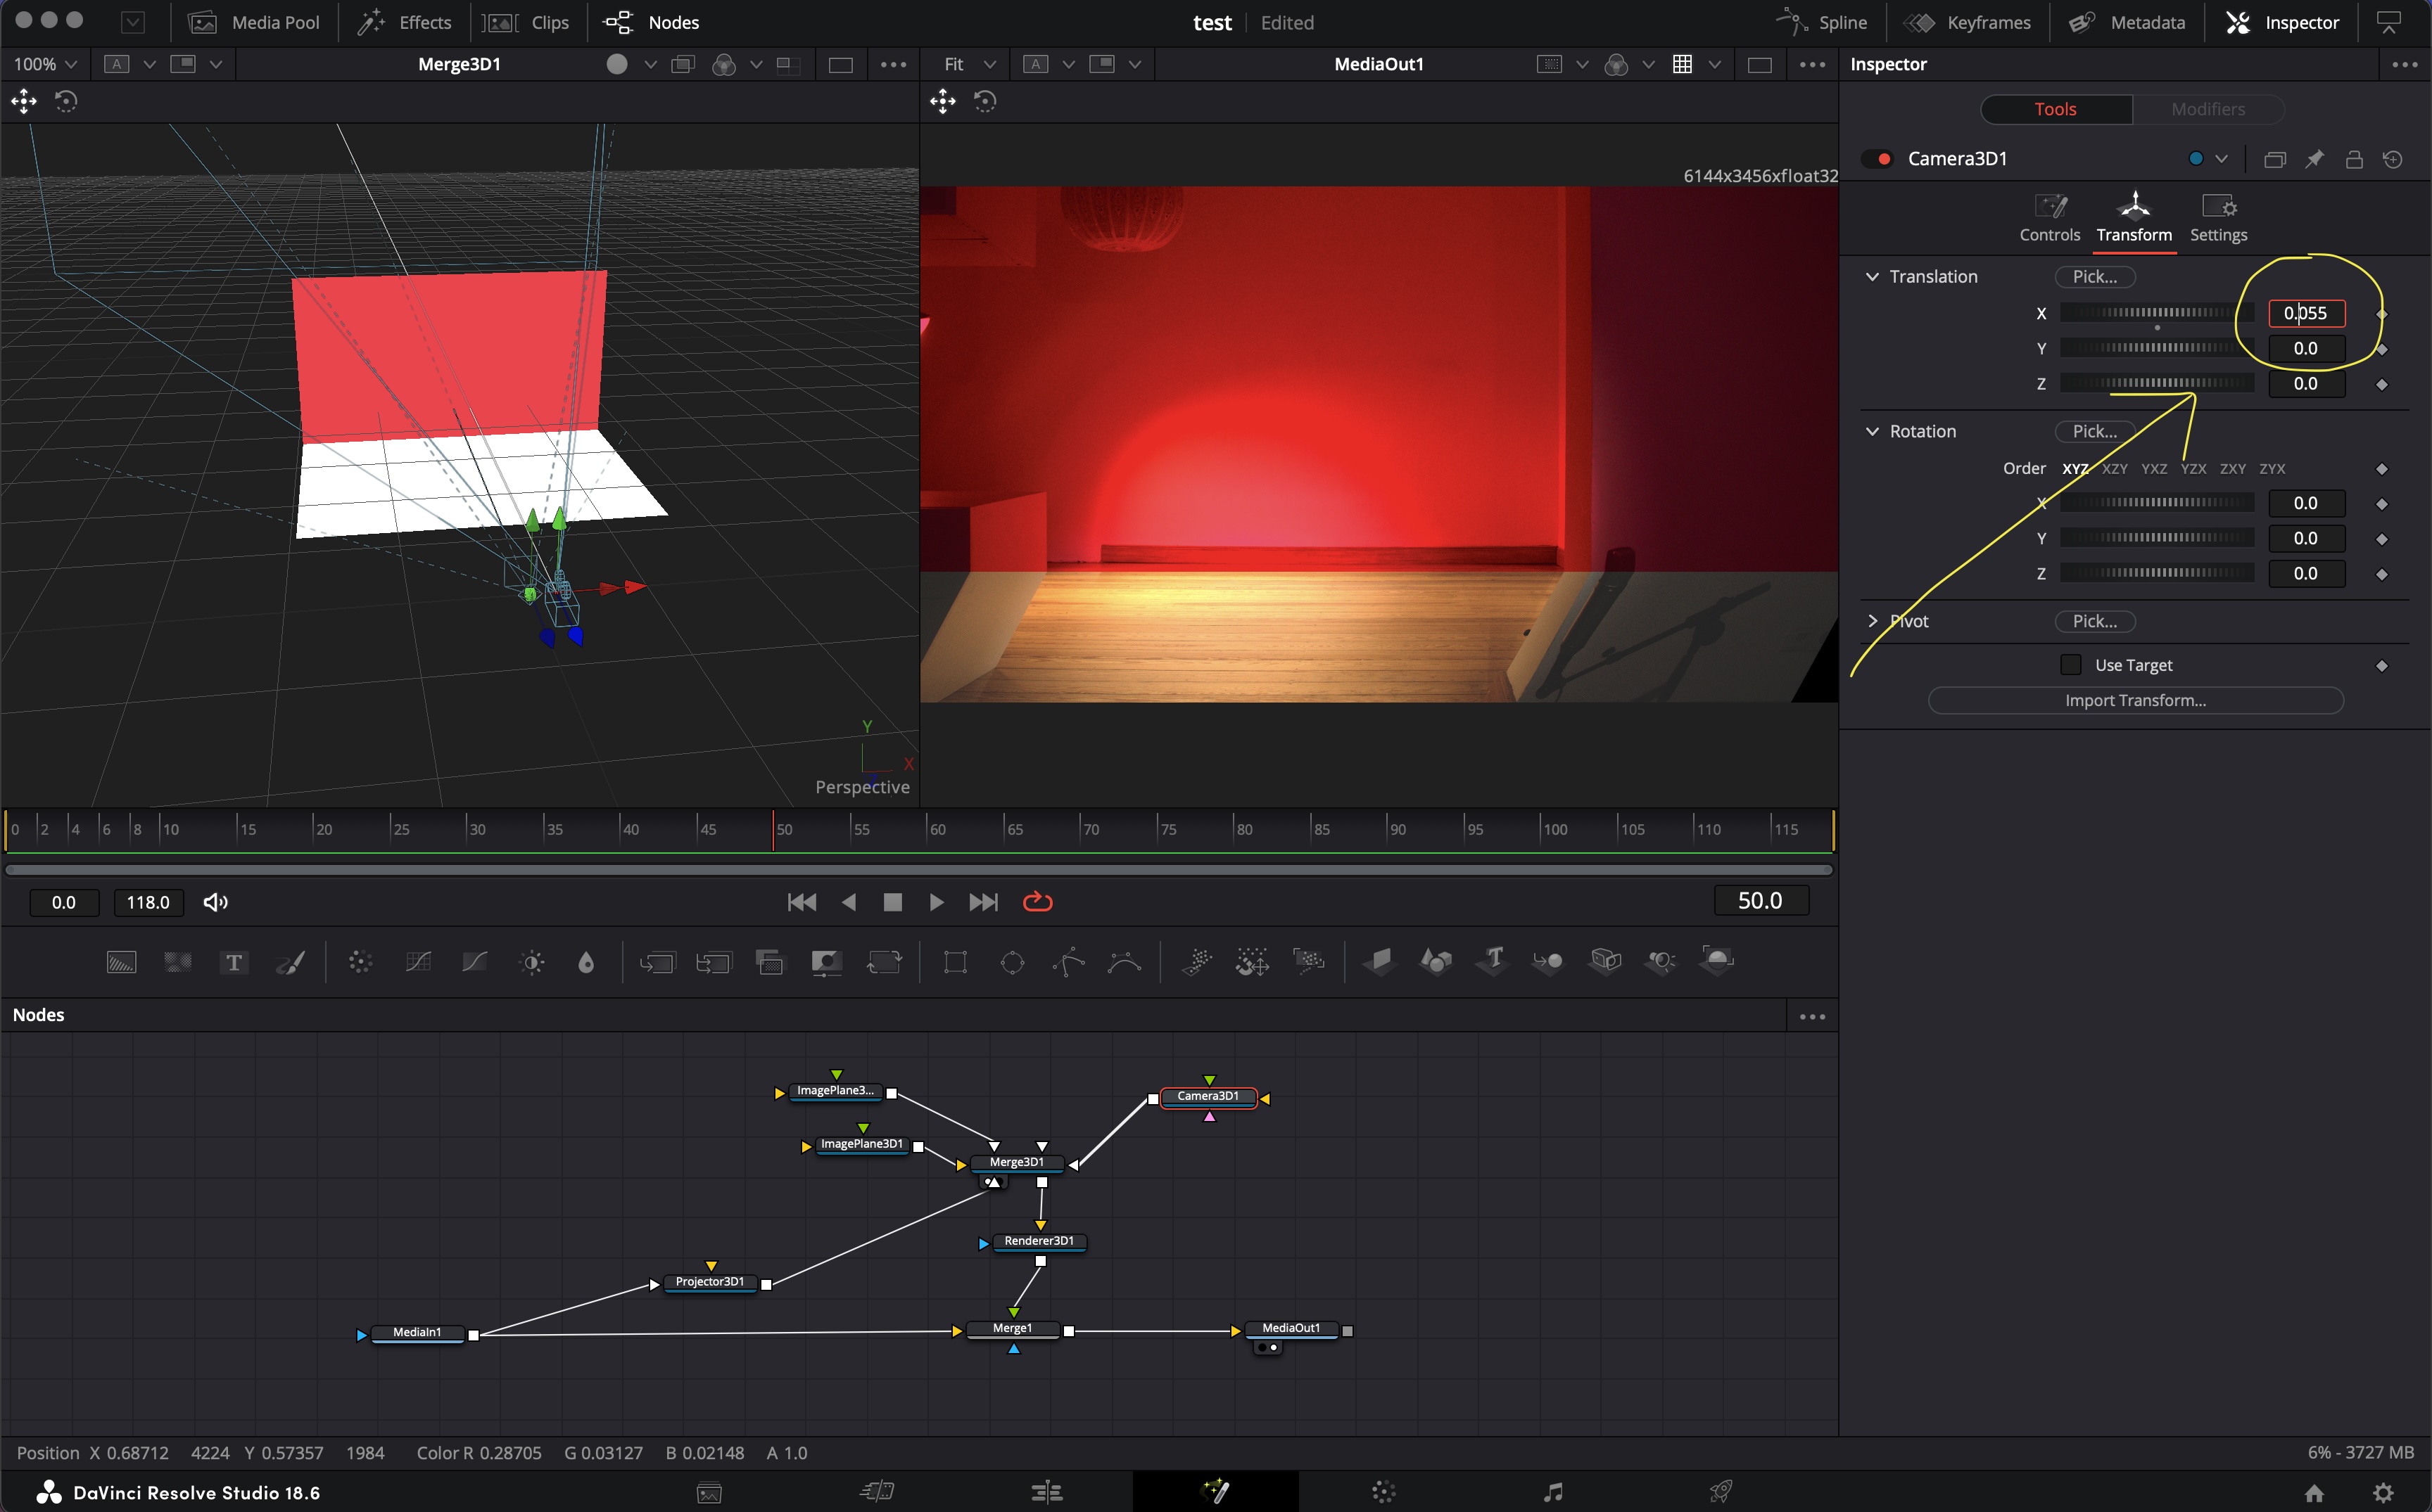Viewport: 2432px width, 1512px height.
Task: Add a Brightness Contrast tool from toolbar
Action: point(532,962)
